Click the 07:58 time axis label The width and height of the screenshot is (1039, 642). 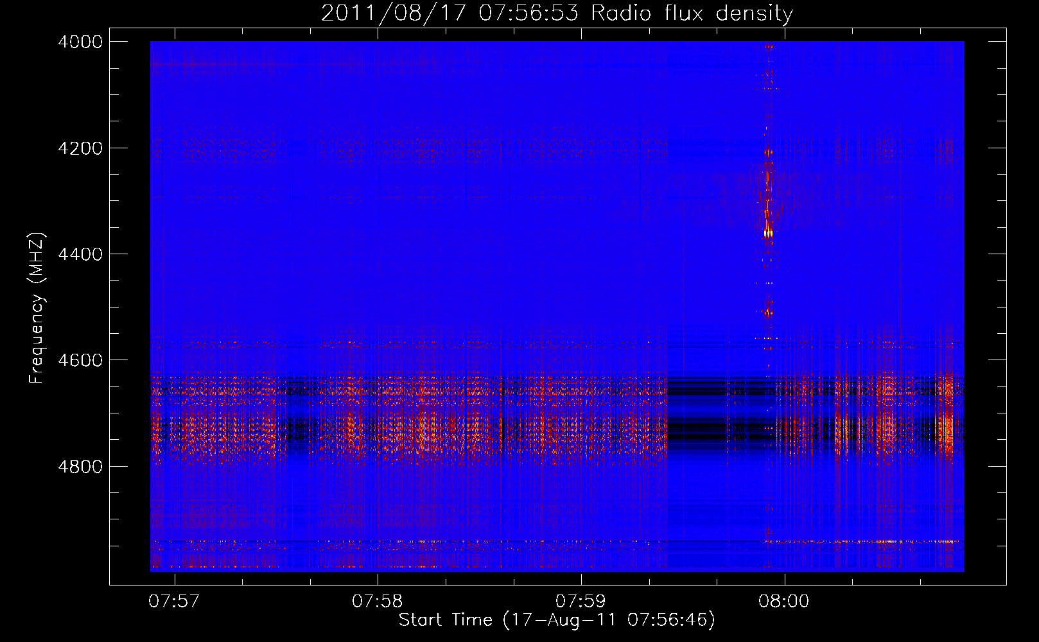(x=378, y=601)
